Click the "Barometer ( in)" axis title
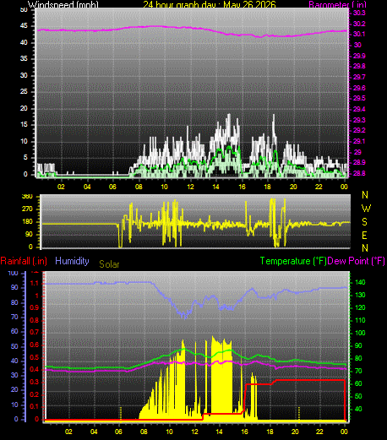This screenshot has height=440, width=387. coord(337,4)
